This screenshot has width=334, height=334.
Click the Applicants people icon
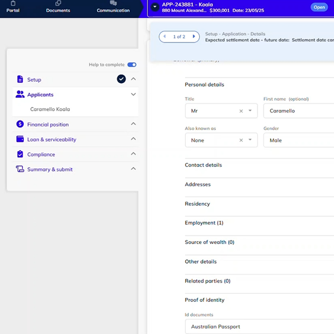(20, 95)
